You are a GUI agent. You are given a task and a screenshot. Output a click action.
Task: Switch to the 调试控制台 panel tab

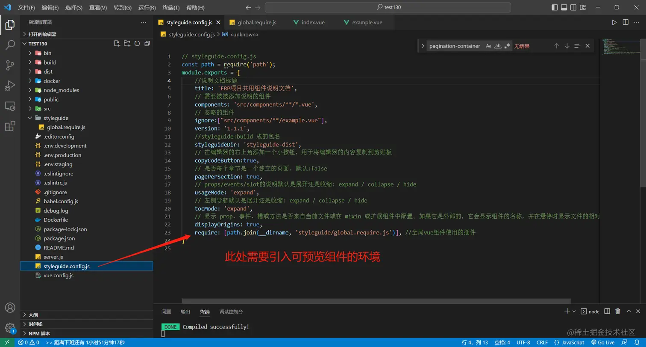(231, 311)
